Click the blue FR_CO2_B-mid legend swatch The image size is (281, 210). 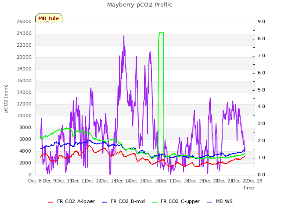pos(104,202)
